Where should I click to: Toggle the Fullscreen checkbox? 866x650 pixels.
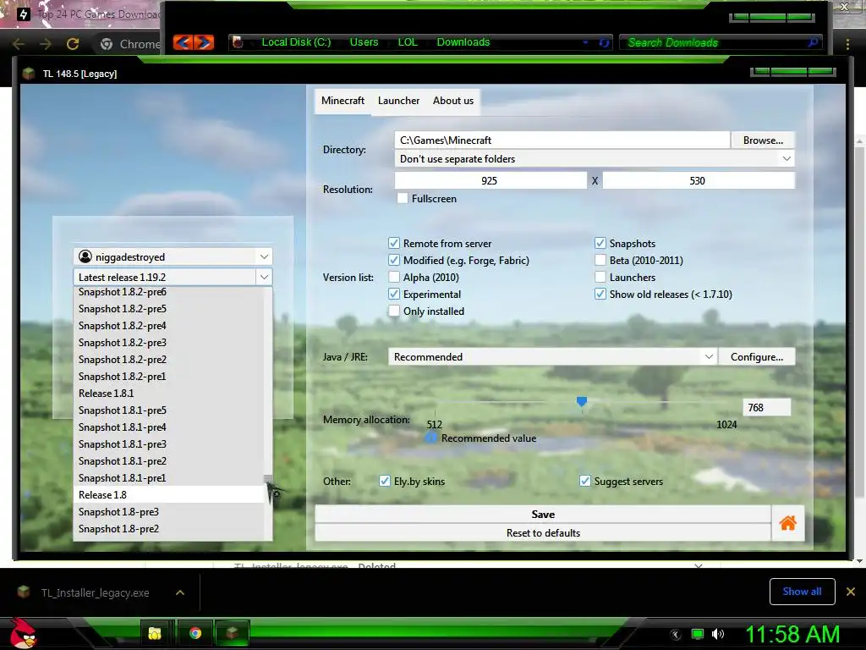(403, 198)
